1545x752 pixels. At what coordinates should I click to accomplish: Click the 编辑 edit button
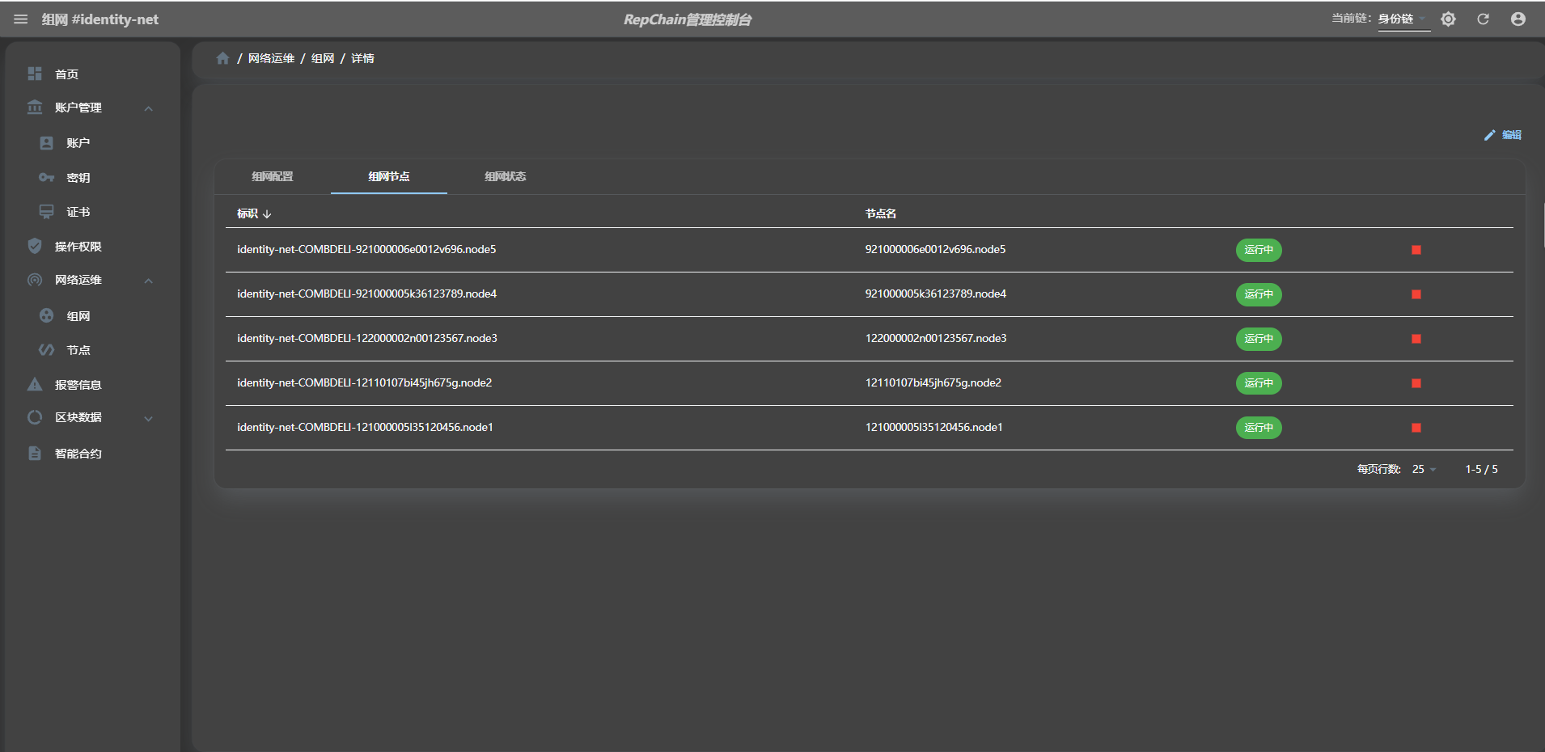click(x=1503, y=135)
